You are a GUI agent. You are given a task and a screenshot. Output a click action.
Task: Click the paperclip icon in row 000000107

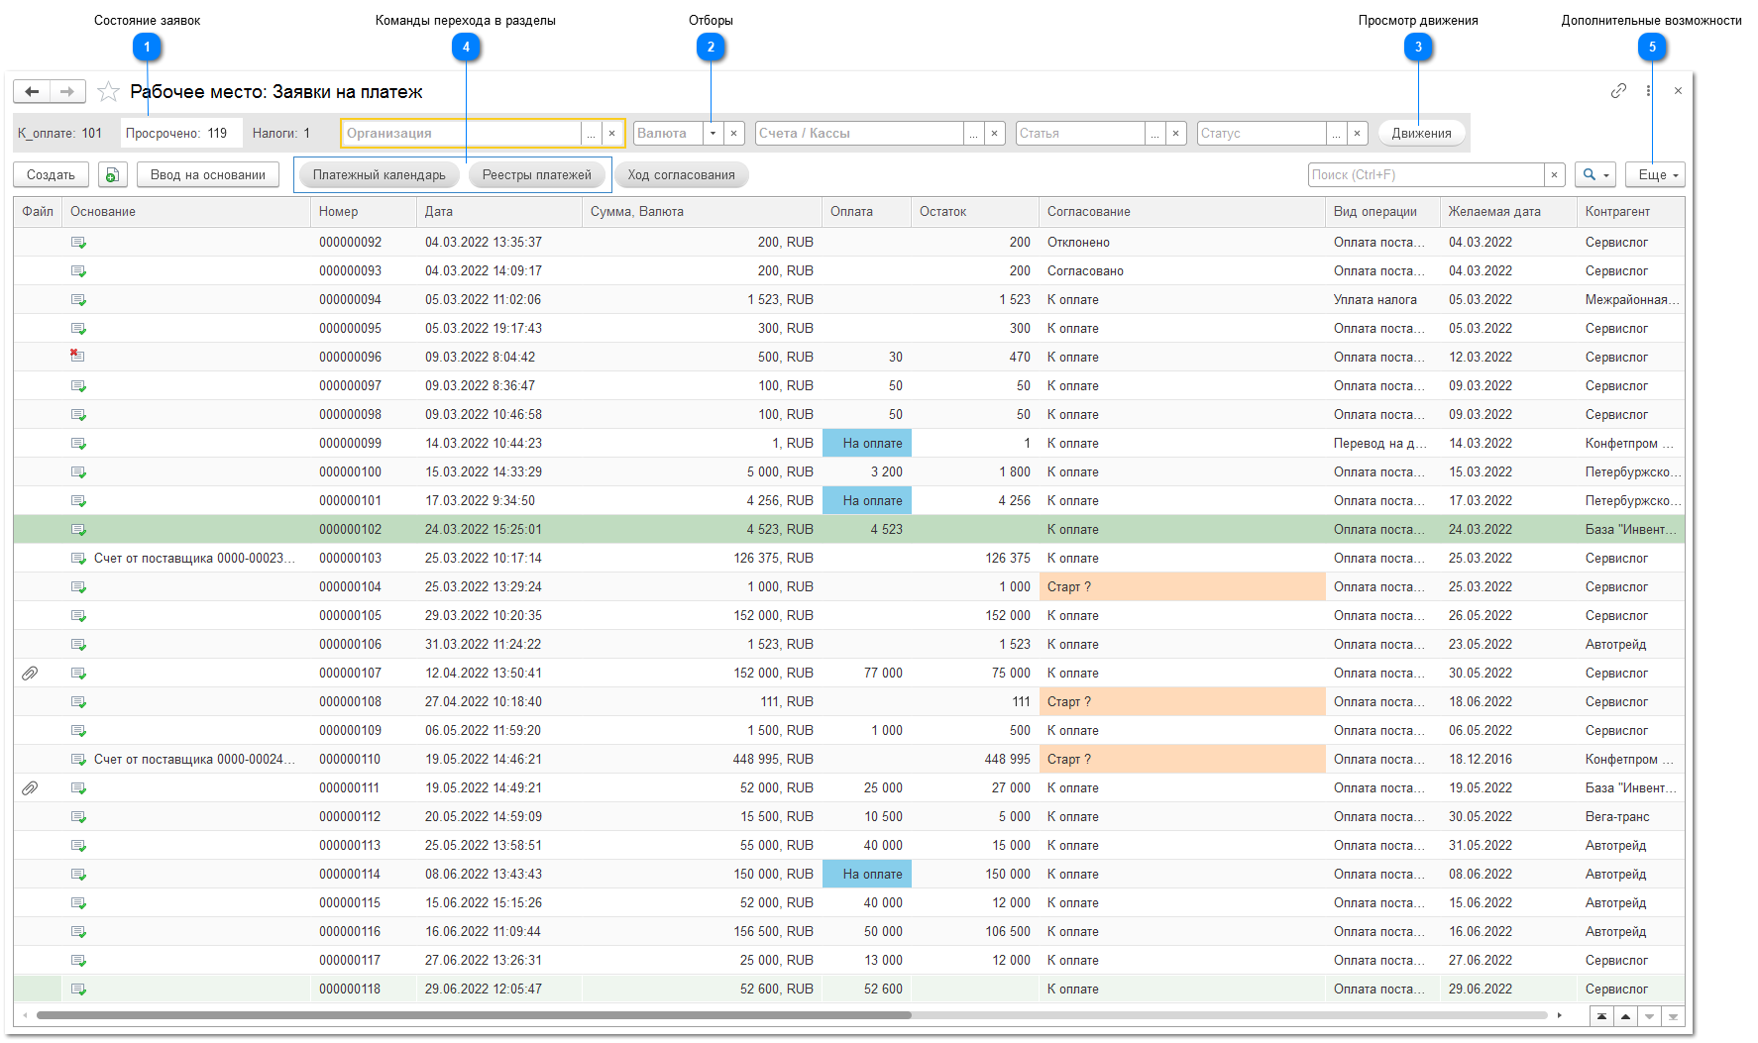coord(30,674)
